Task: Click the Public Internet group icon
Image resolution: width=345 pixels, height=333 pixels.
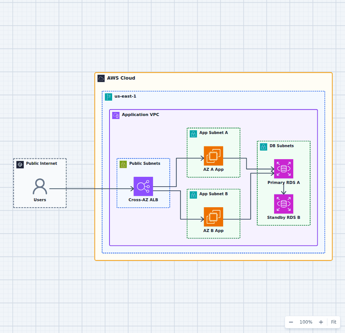Action: pyautogui.click(x=20, y=164)
